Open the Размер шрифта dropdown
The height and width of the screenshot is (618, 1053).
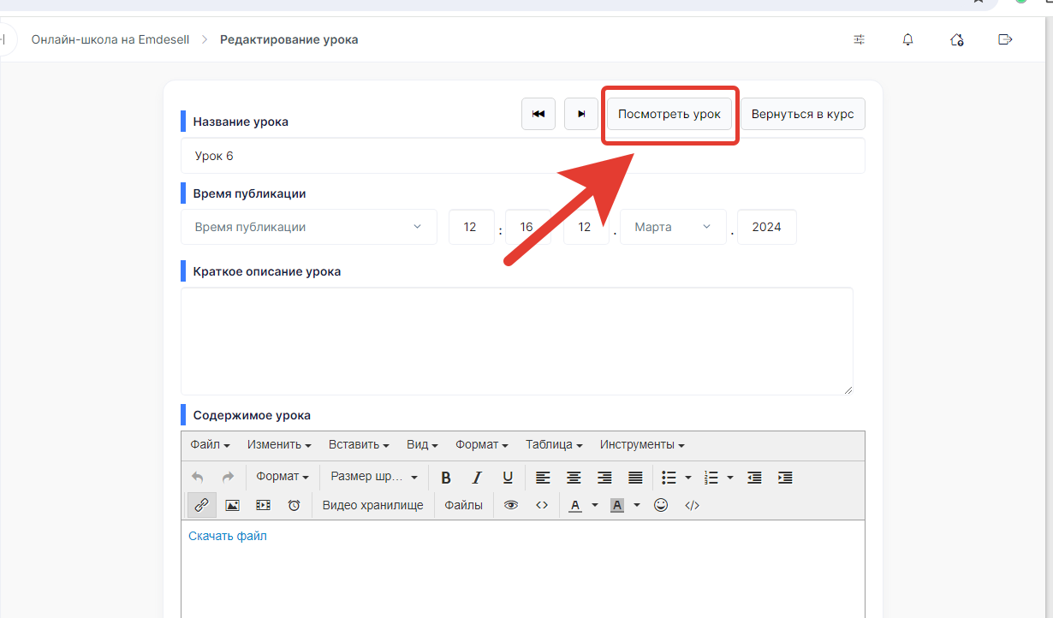point(374,477)
